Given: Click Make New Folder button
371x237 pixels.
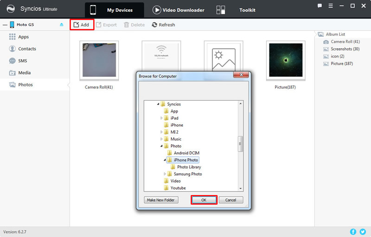Looking at the screenshot, I should [x=161, y=200].
